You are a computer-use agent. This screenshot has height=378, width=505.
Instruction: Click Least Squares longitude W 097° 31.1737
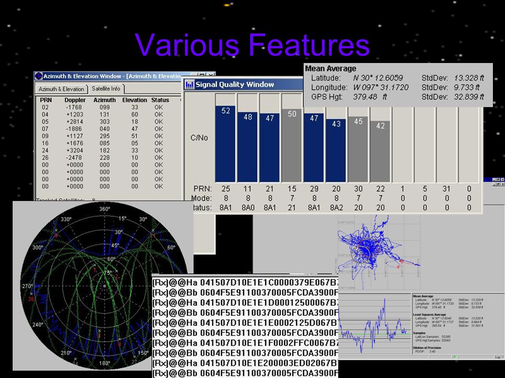[443, 322]
